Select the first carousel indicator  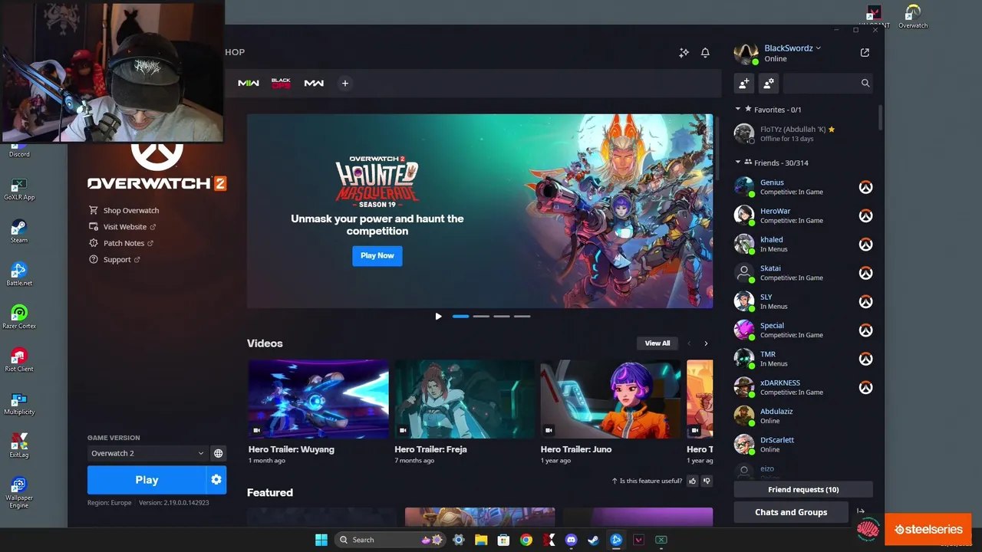pos(460,316)
